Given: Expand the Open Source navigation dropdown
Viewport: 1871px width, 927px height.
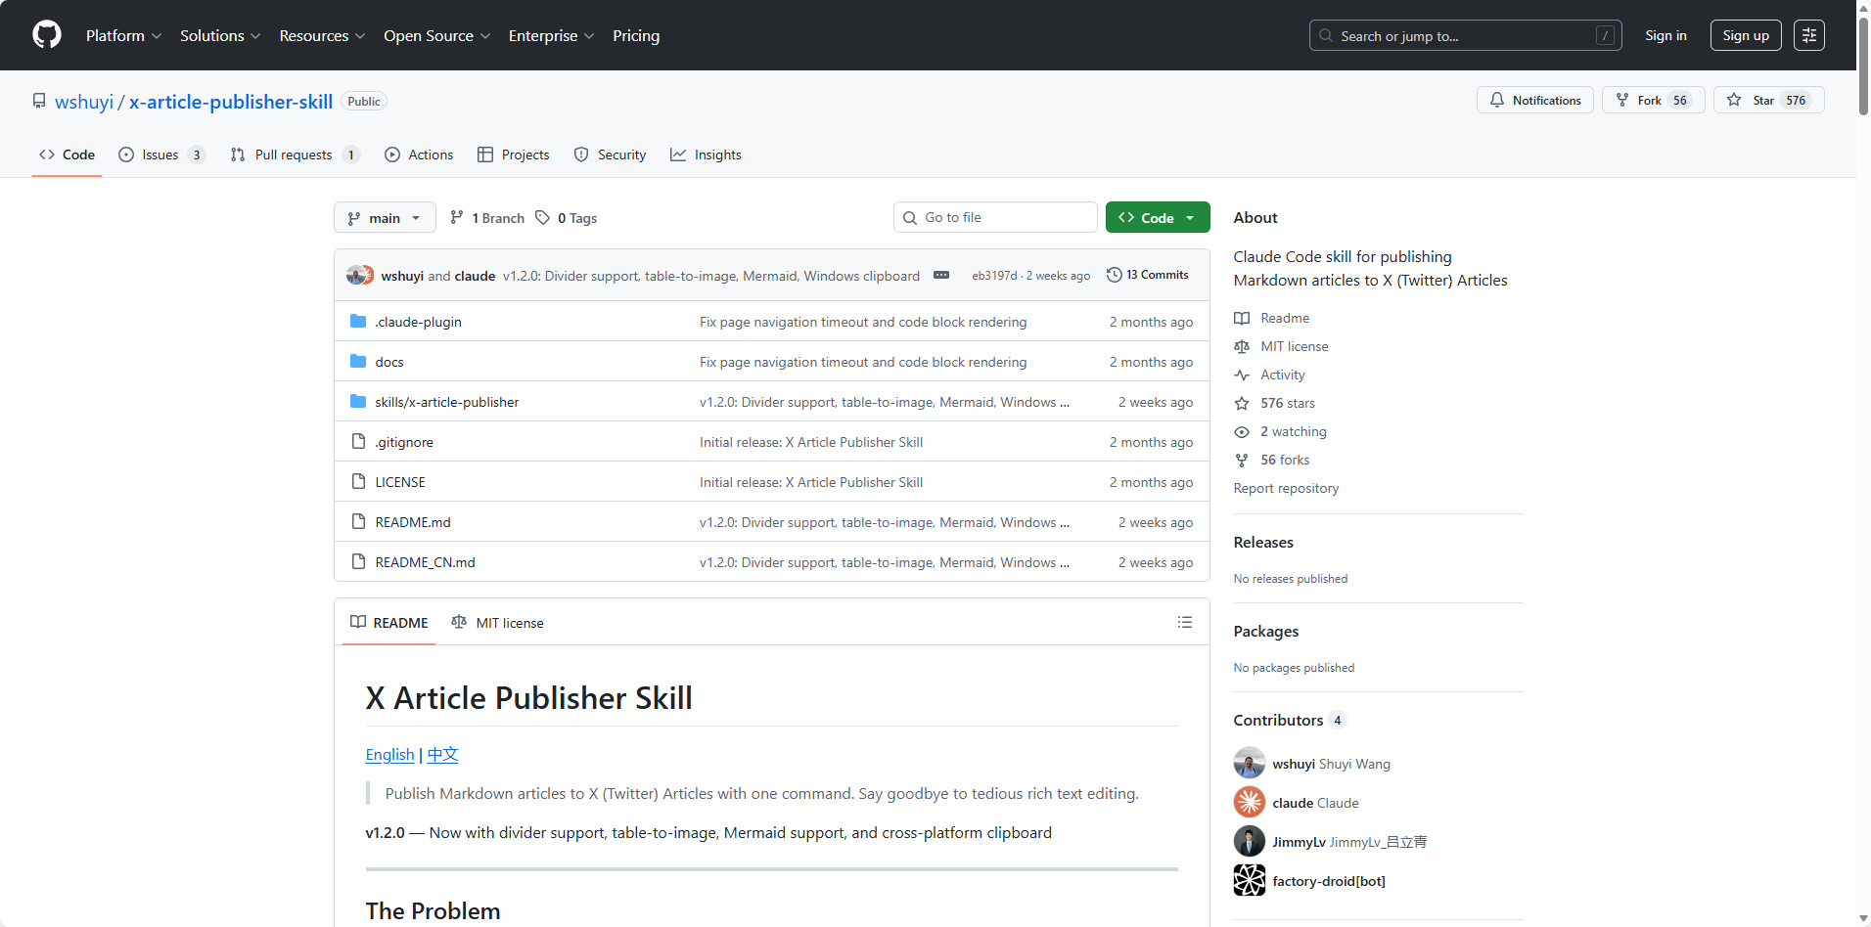Looking at the screenshot, I should (x=436, y=35).
